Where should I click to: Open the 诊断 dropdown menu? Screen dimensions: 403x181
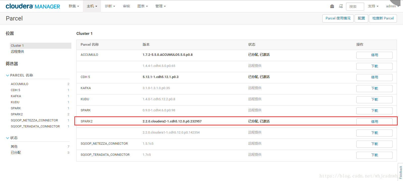coord(110,6)
